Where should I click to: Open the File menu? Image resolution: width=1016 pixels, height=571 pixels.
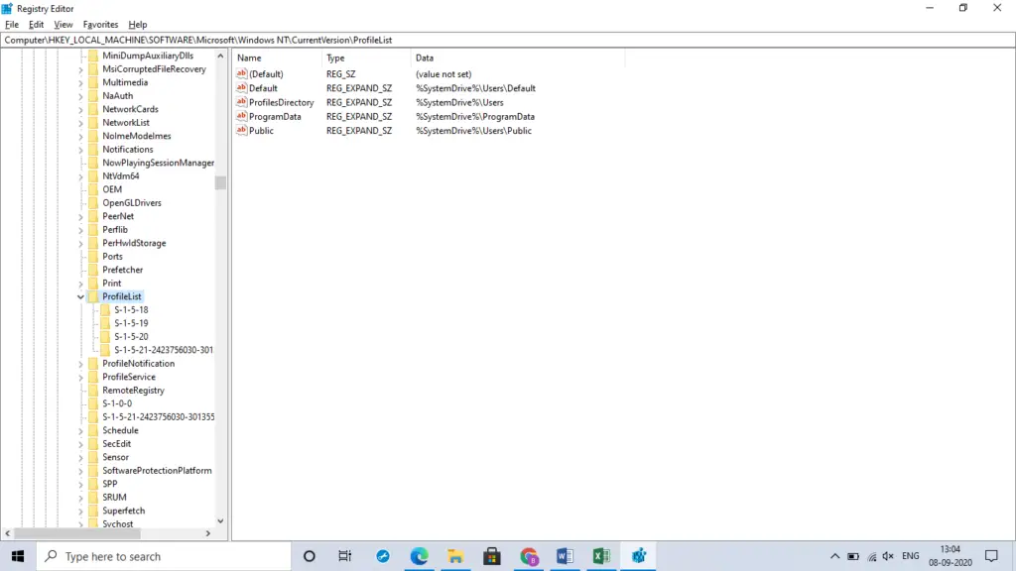[x=12, y=25]
